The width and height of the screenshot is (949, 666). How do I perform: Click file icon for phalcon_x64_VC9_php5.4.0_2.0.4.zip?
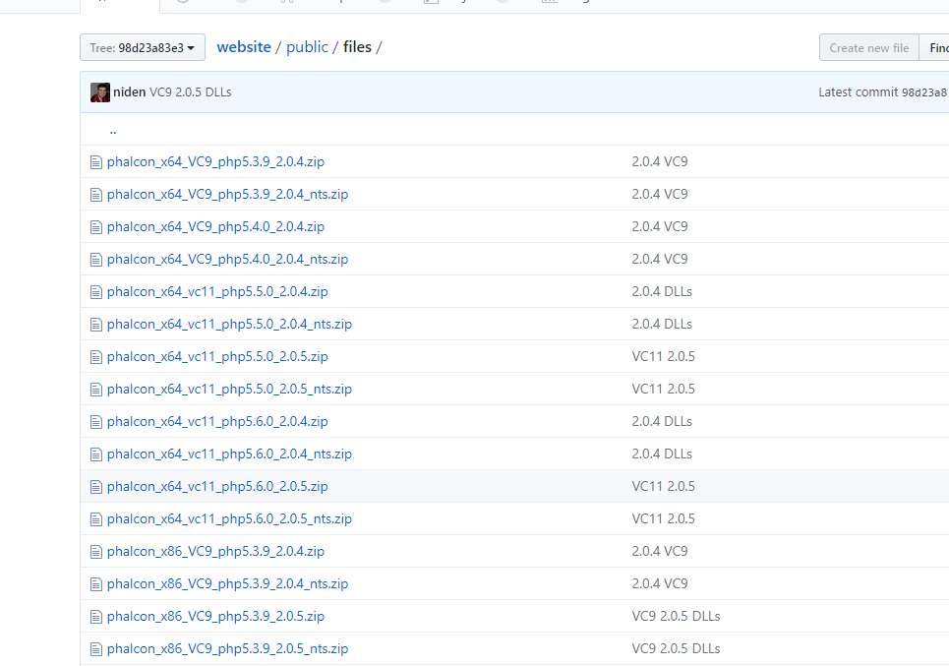pos(95,227)
